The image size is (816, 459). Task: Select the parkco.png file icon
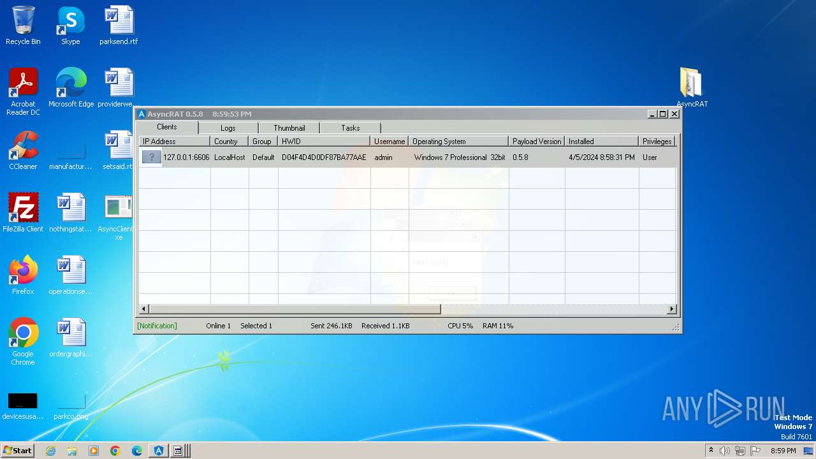point(71,405)
